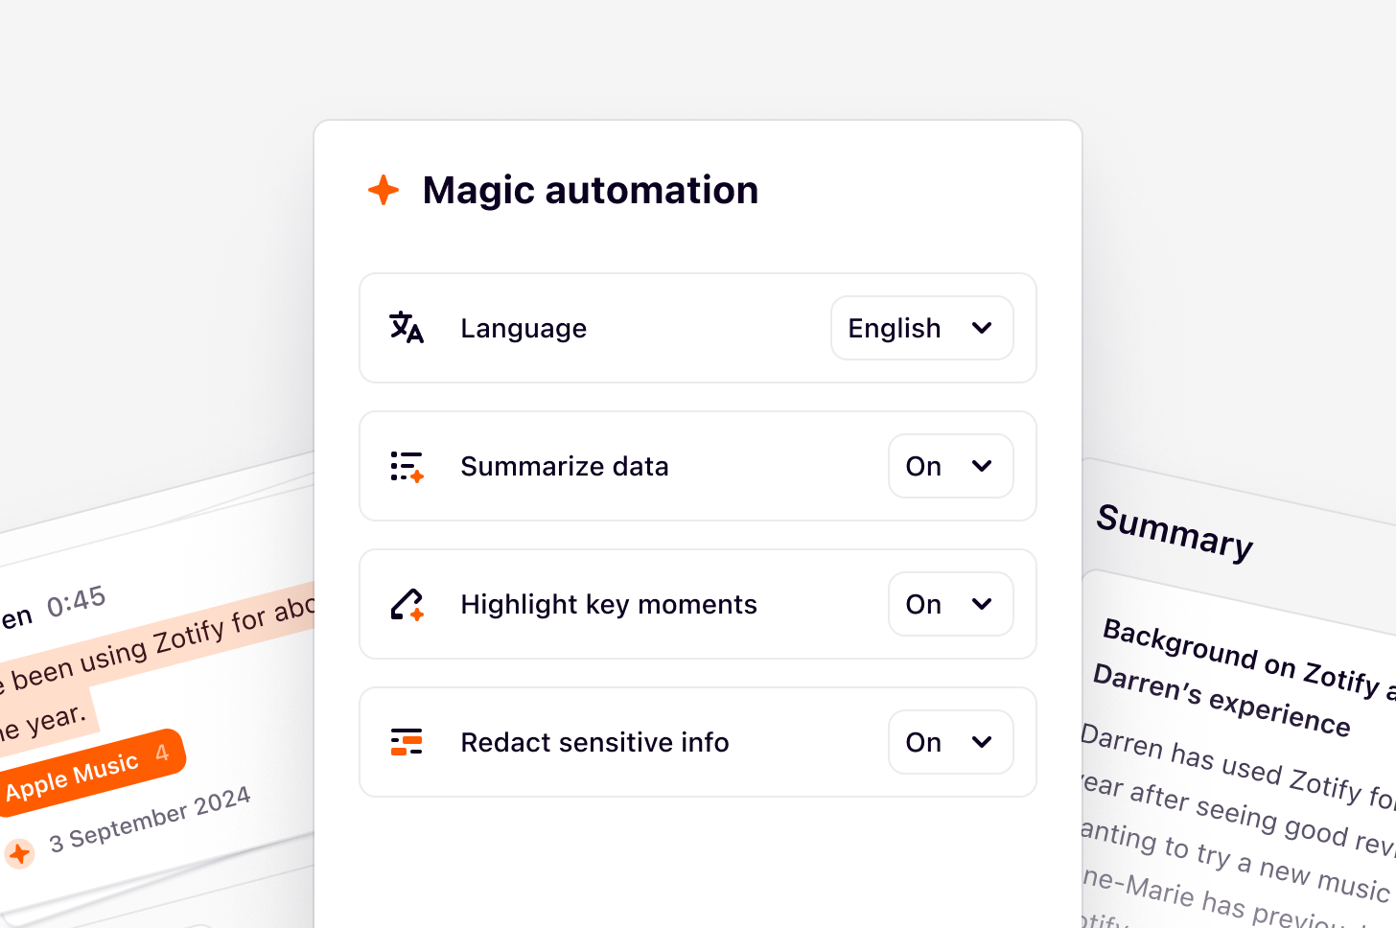This screenshot has height=928, width=1396.
Task: Open the English language dropdown
Action: pos(921,328)
